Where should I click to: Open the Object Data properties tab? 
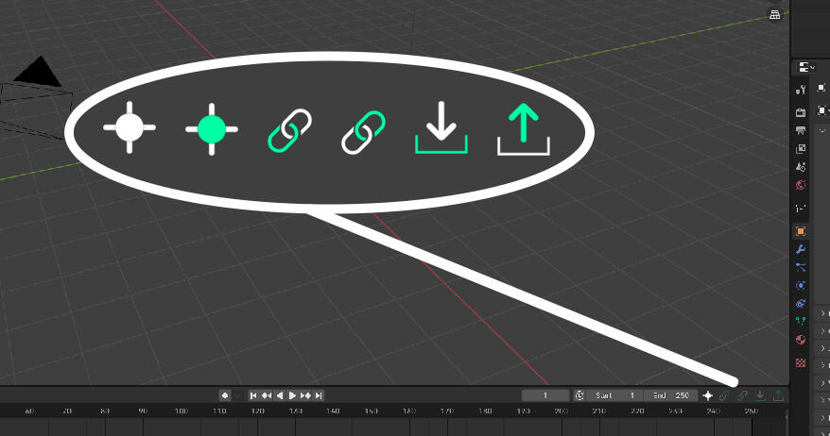pyautogui.click(x=801, y=321)
